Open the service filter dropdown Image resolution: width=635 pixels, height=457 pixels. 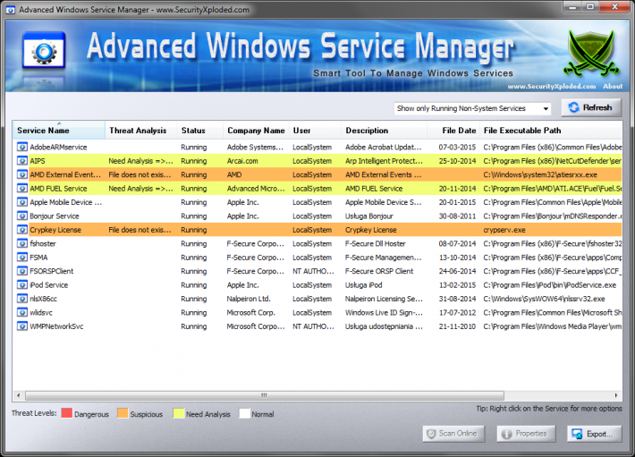pos(472,108)
